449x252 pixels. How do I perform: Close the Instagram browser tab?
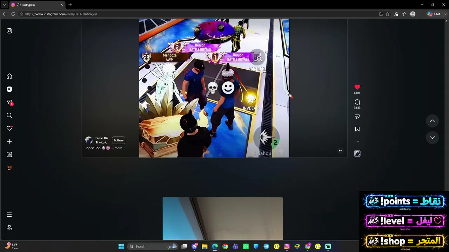62,5
